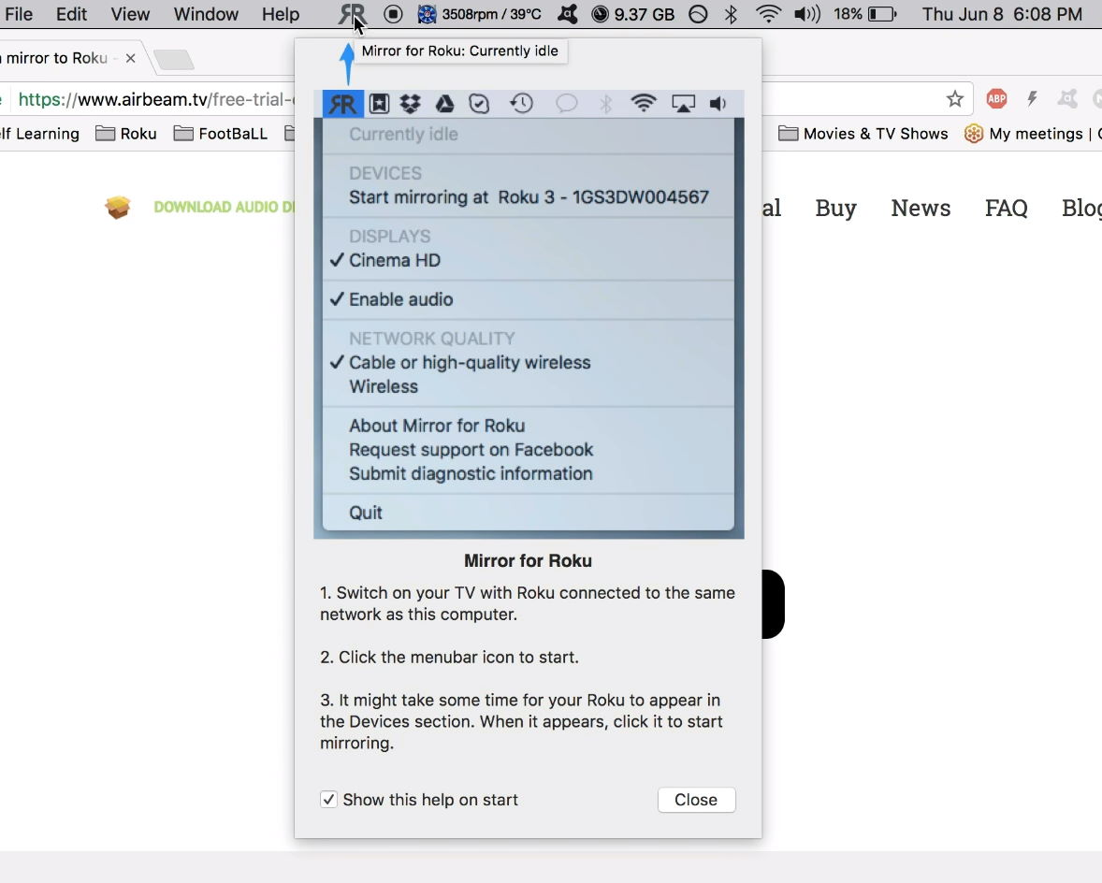Click the circular icon left of Bluetooth
Image resolution: width=1102 pixels, height=883 pixels.
(698, 14)
